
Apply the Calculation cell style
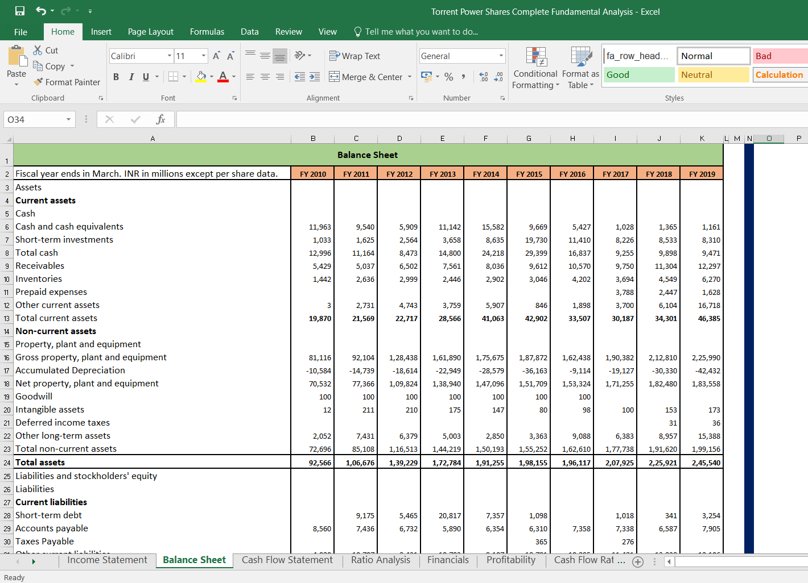(780, 74)
